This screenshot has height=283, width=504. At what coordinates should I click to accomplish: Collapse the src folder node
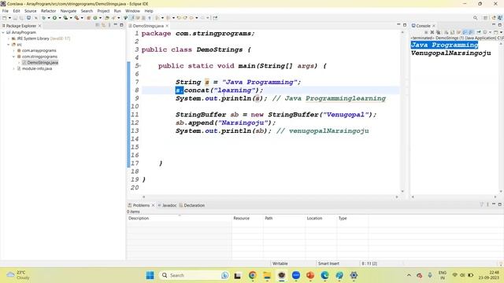[x=9, y=45]
